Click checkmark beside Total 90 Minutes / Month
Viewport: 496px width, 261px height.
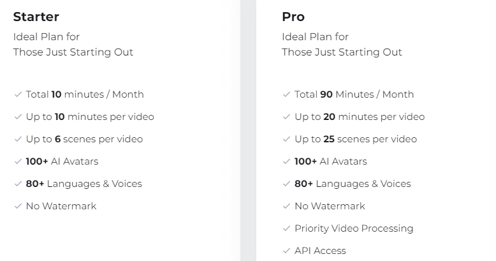287,94
